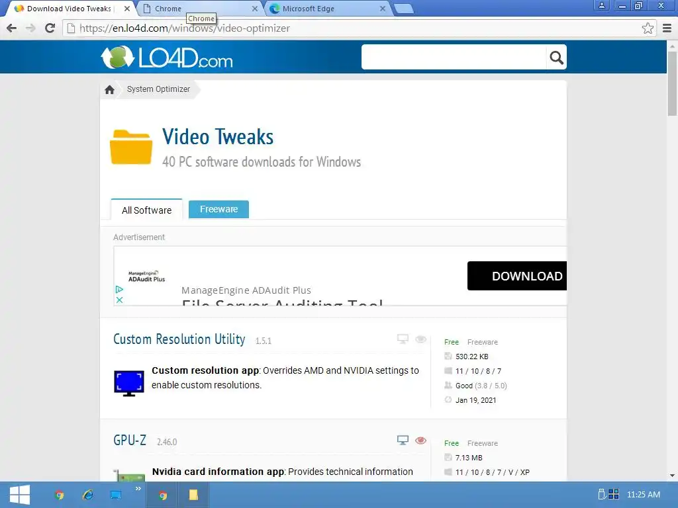The height and width of the screenshot is (508, 678).
Task: Open Chrome from the taskbar pinned icon
Action: 60,495
